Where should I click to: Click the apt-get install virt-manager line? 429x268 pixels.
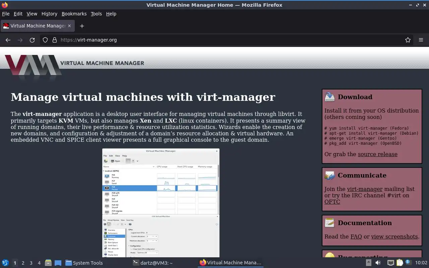pyautogui.click(x=371, y=133)
